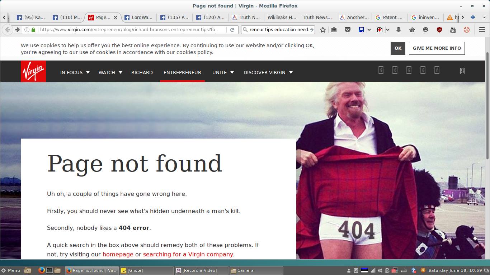Open the bookmarks list icon
The image size is (490, 275).
click(x=334, y=30)
